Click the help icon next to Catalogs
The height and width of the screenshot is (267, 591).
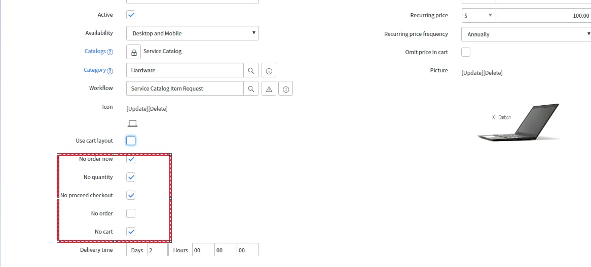tap(110, 52)
